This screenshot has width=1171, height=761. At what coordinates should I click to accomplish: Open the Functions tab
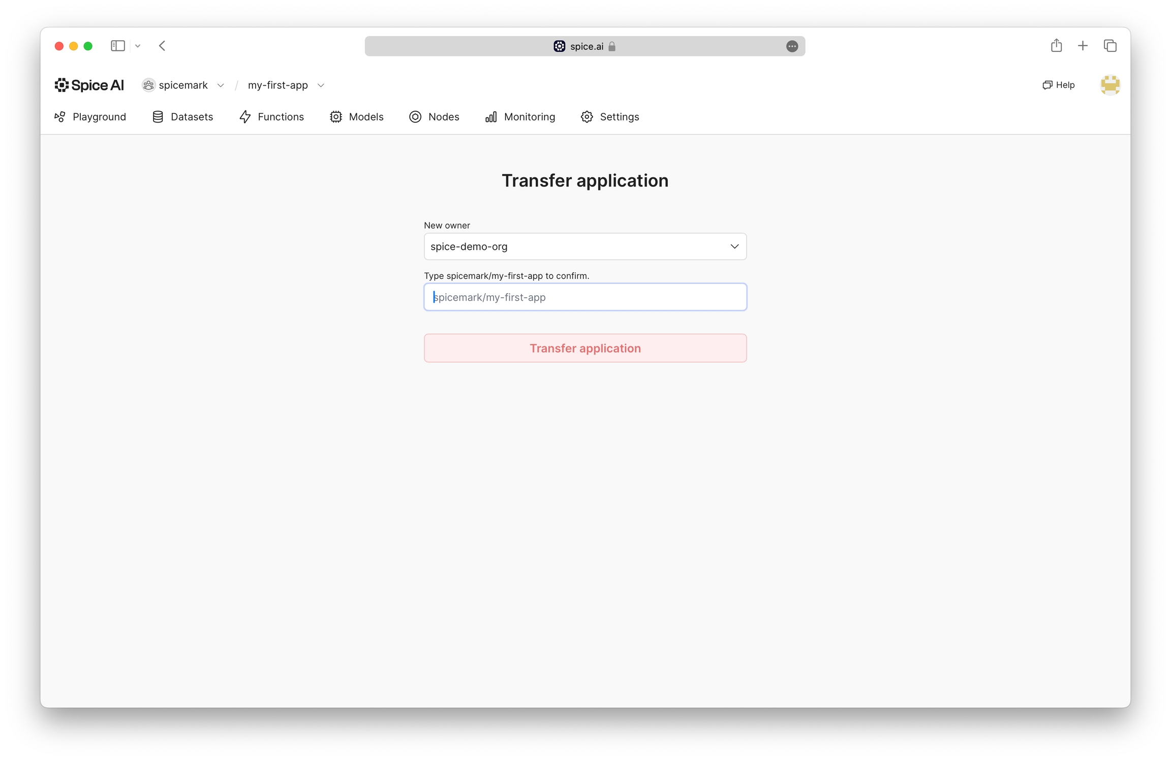point(272,117)
